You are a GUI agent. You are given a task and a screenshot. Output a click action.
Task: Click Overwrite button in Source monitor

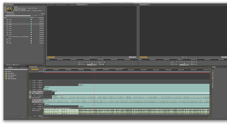[103, 64]
